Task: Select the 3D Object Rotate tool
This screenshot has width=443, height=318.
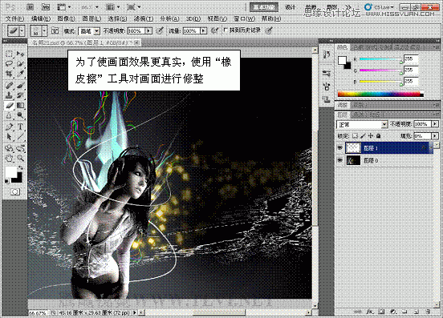Action: [x=10, y=148]
